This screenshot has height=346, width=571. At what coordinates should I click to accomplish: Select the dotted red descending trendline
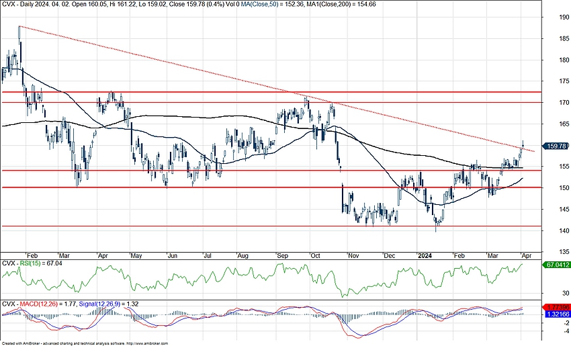point(277,87)
